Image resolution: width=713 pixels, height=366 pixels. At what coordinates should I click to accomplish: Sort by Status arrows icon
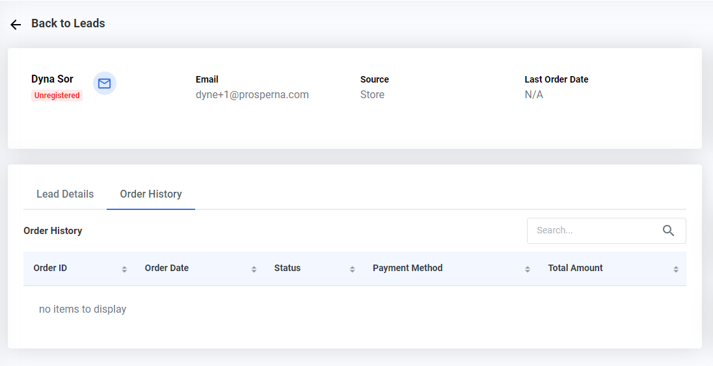pyautogui.click(x=352, y=269)
